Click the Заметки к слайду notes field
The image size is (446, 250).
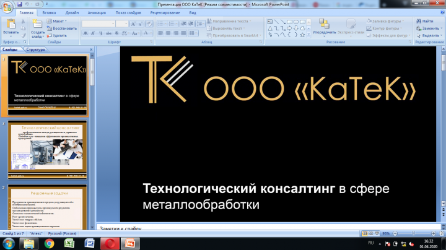[x=268, y=228]
